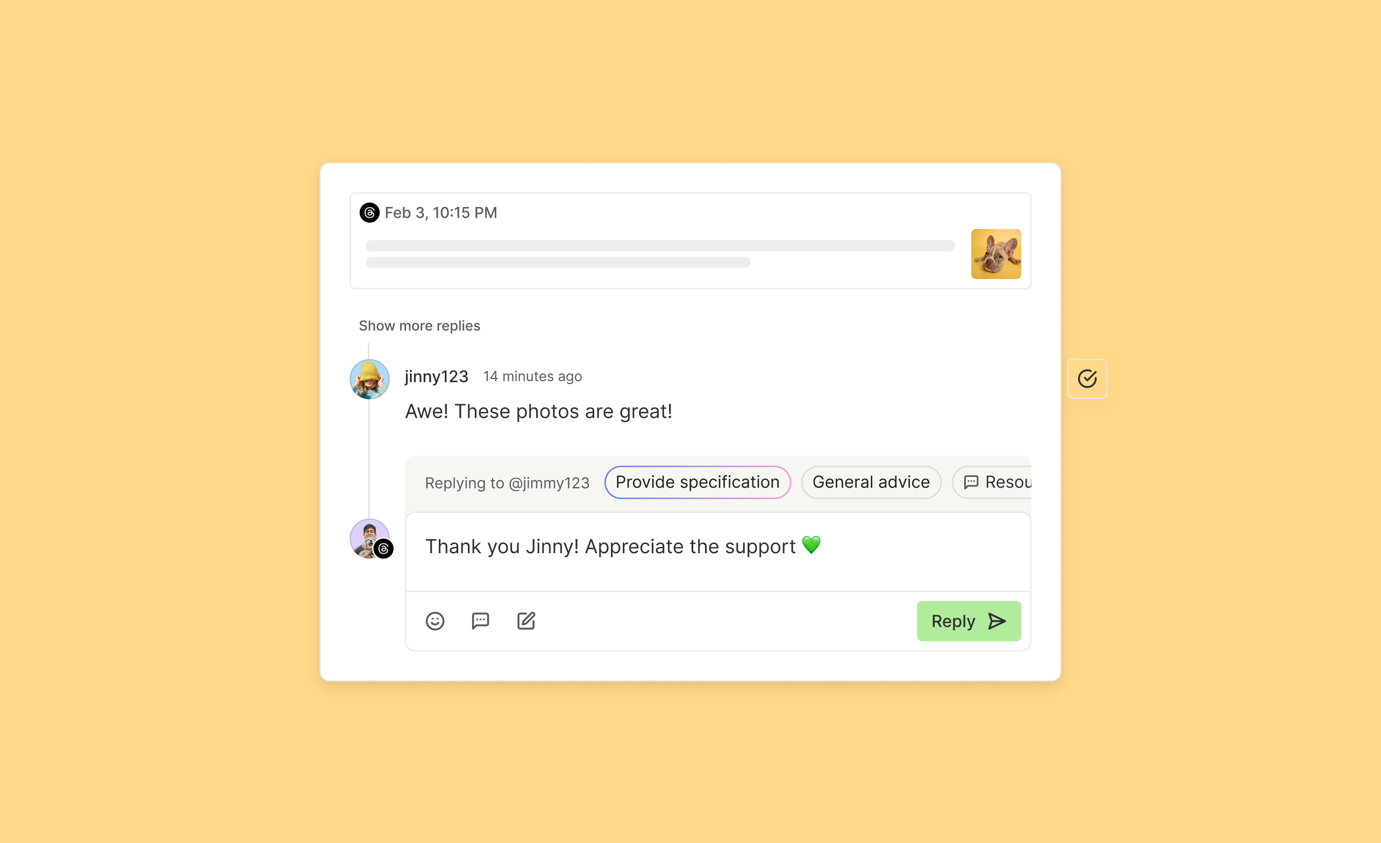Click into the reply text field
1381x843 pixels.
click(x=718, y=552)
